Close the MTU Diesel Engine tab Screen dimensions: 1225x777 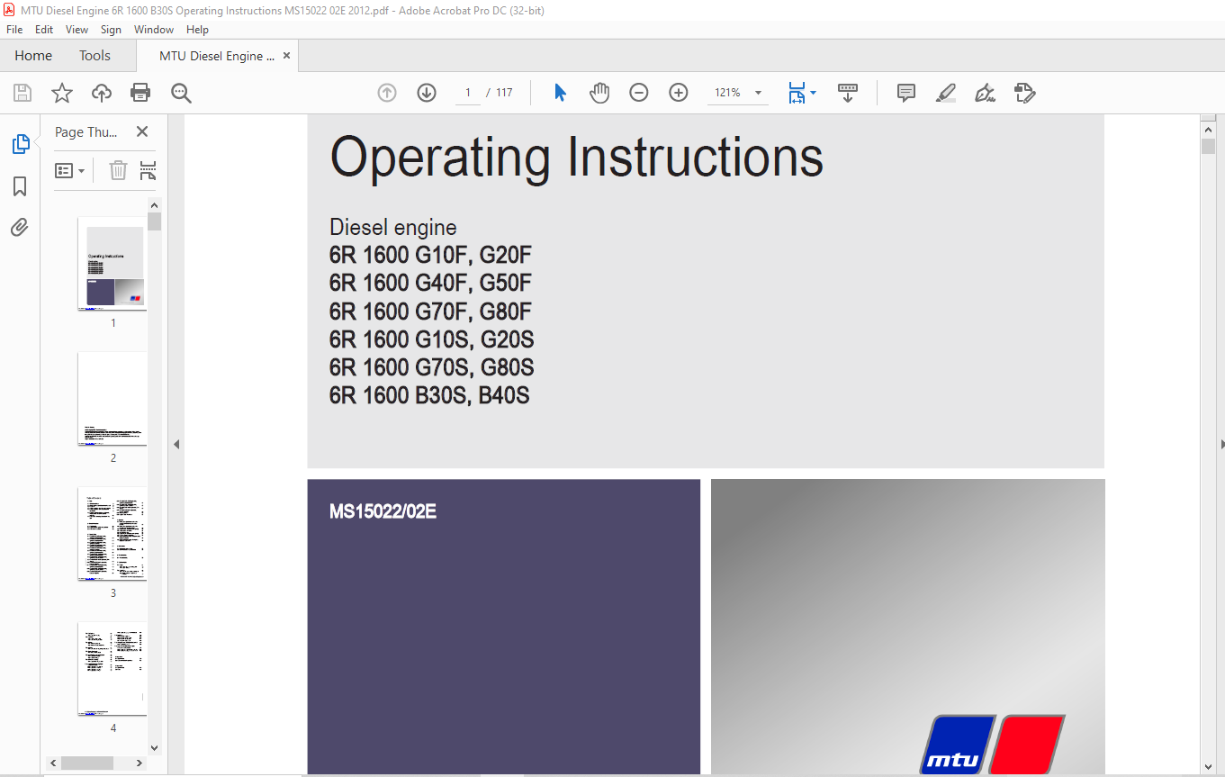point(287,56)
